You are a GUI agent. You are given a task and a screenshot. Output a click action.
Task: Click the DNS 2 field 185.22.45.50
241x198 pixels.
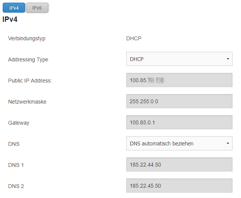point(179,186)
